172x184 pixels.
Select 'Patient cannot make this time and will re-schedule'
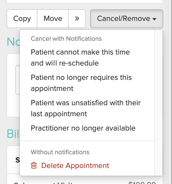tap(80, 58)
